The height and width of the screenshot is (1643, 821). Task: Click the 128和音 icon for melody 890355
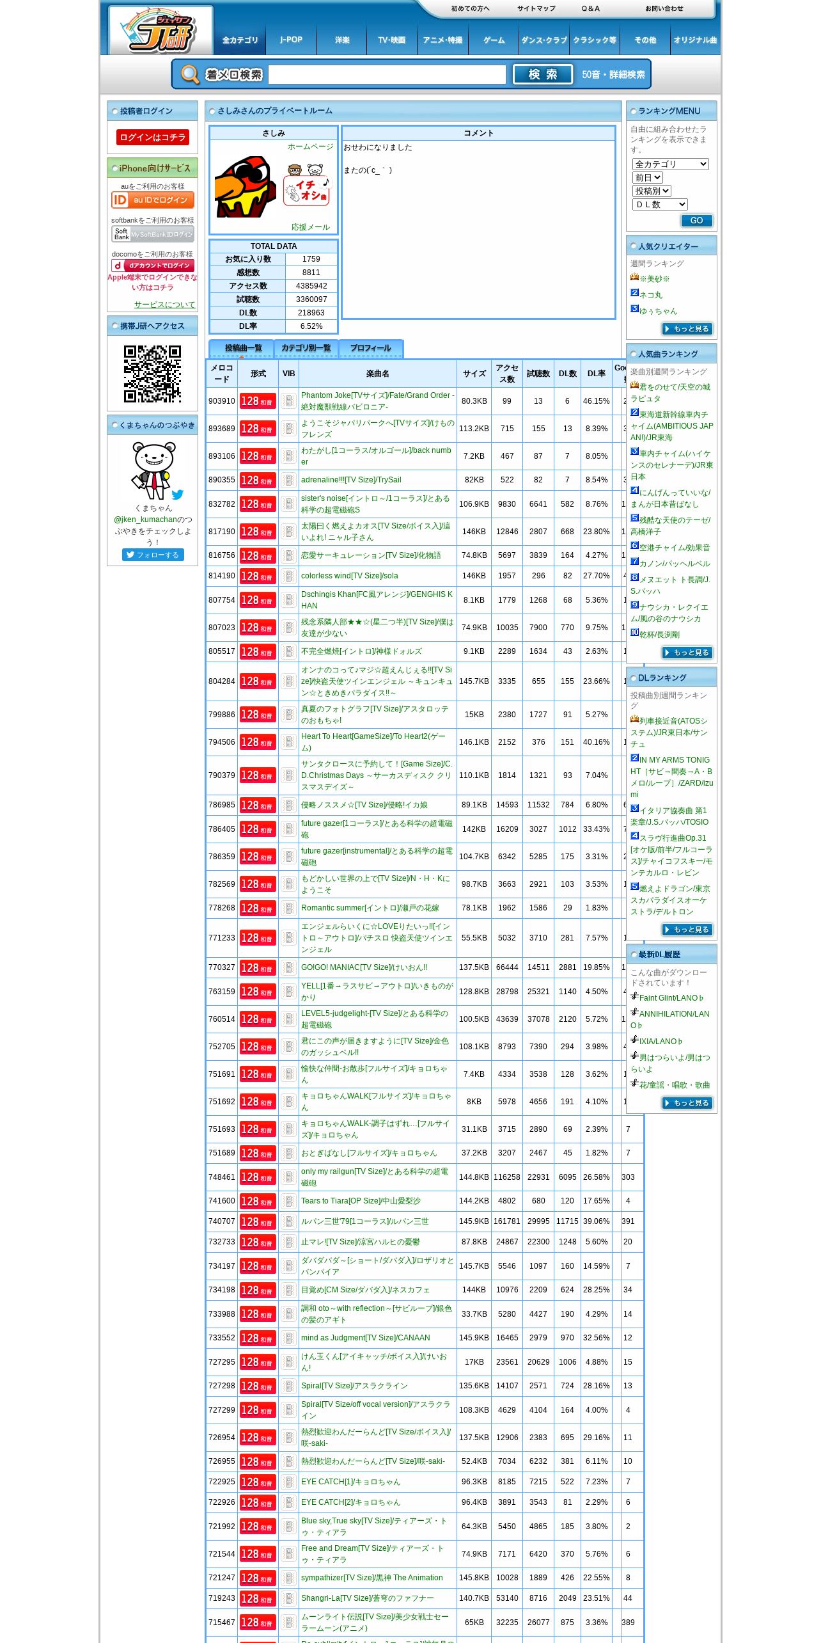click(x=258, y=480)
